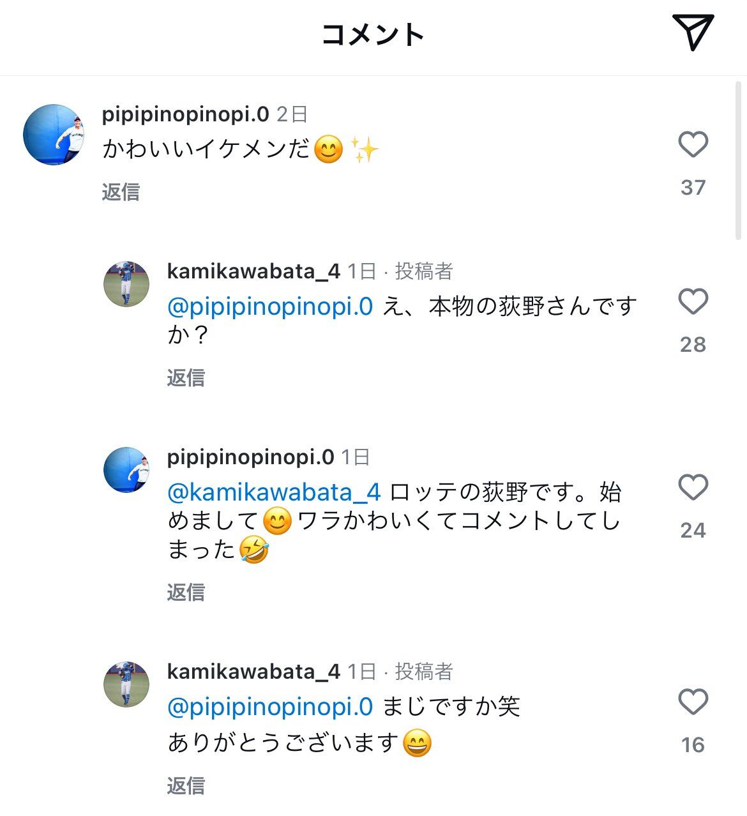Tap the share paper-plane icon
Image resolution: width=747 pixels, height=816 pixels.
[692, 32]
